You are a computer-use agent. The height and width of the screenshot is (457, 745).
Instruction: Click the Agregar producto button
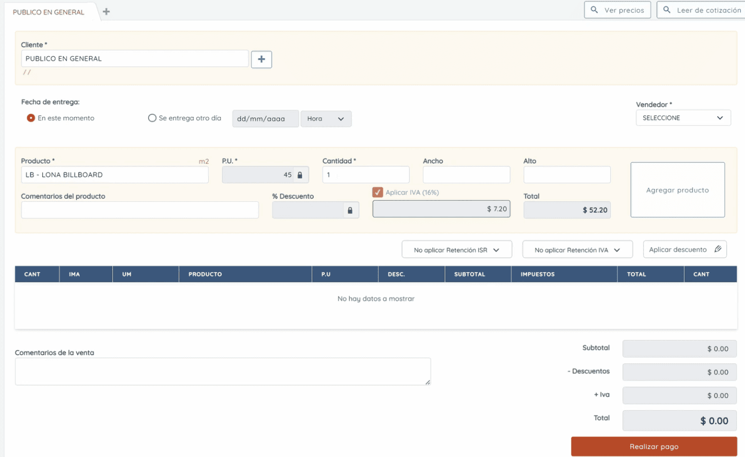tap(677, 190)
